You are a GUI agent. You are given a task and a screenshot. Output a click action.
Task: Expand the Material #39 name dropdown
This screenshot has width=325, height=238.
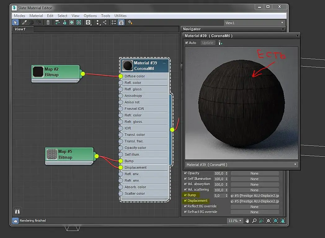[x=295, y=165]
